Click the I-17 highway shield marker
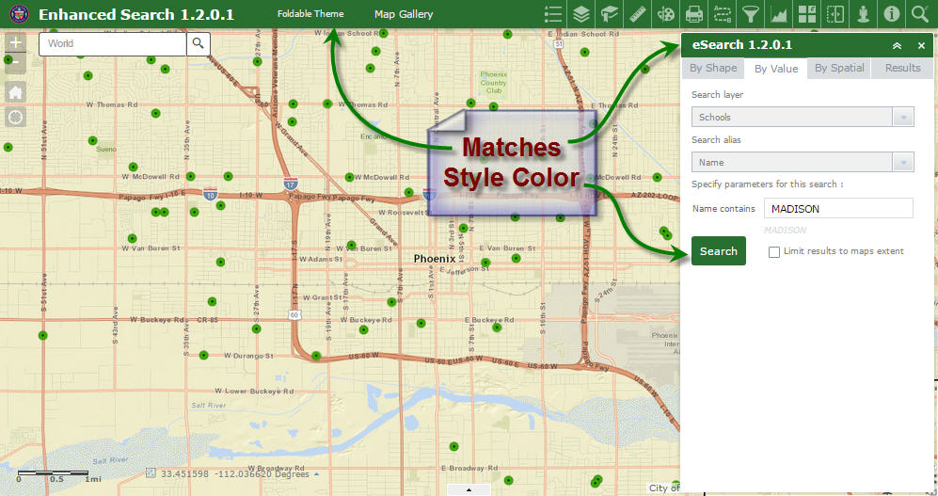 tap(291, 184)
